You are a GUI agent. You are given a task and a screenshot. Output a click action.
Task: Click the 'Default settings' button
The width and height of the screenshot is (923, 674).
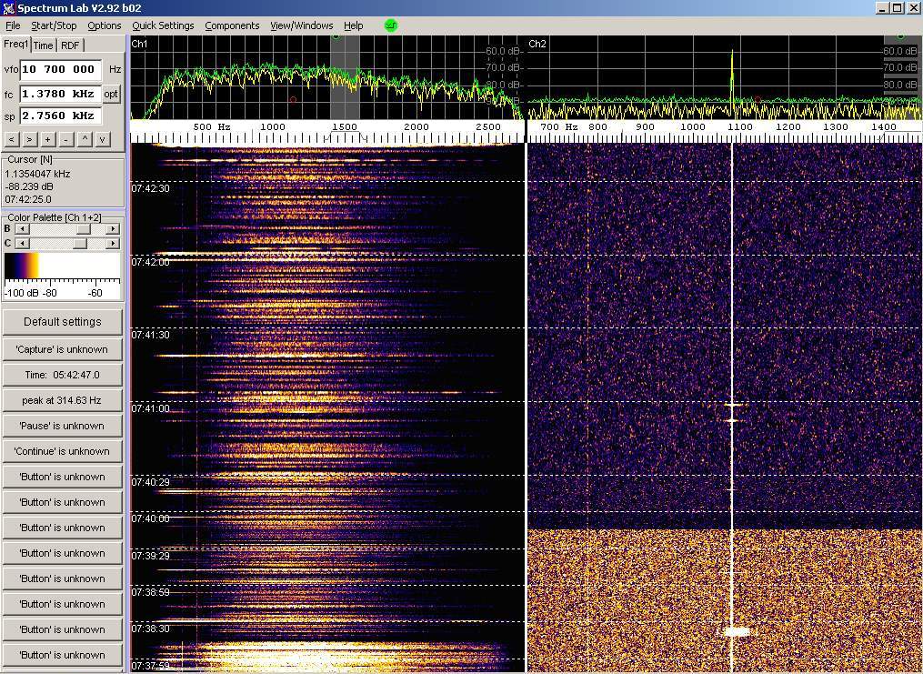click(63, 322)
